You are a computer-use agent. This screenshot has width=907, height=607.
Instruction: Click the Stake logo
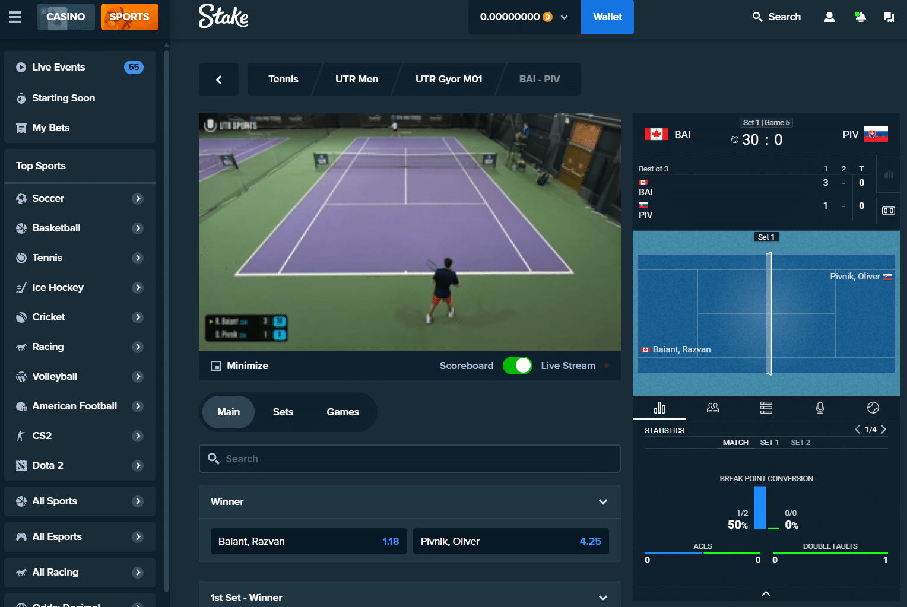pyautogui.click(x=223, y=17)
